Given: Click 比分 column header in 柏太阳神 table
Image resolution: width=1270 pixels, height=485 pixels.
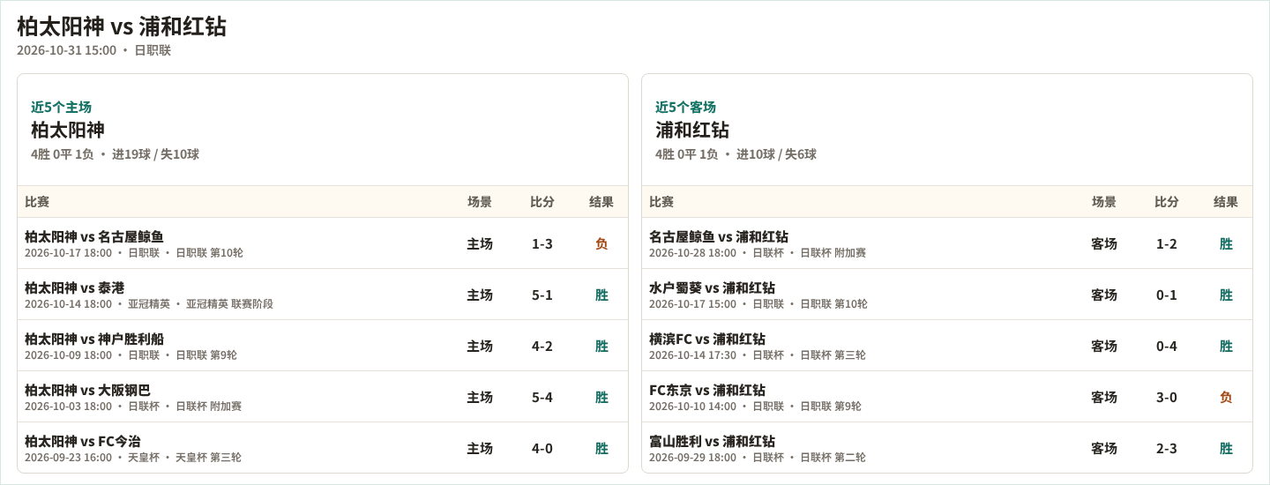Looking at the screenshot, I should [x=542, y=202].
